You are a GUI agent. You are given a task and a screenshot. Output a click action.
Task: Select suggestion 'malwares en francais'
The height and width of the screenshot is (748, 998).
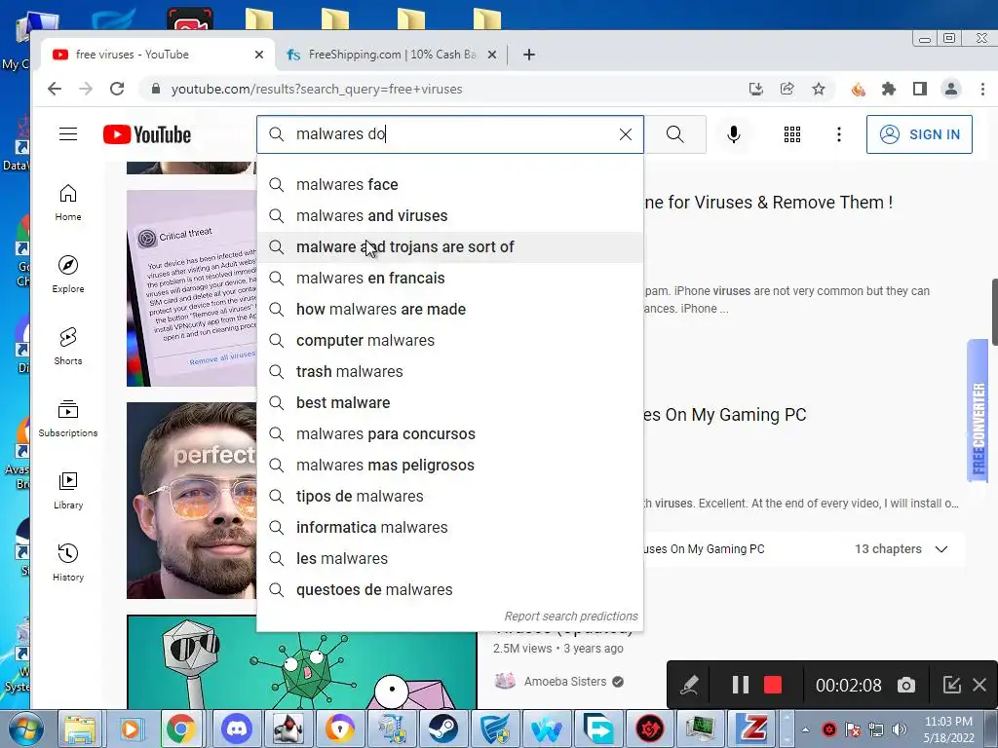click(450, 278)
